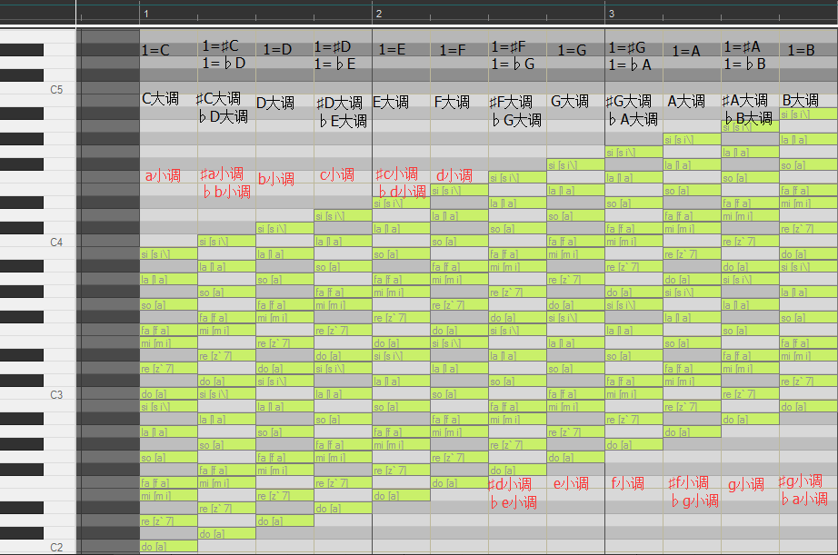Screen dimensions: 838x555
Task: Select highest "si" note under 1=C
Action: click(x=169, y=253)
